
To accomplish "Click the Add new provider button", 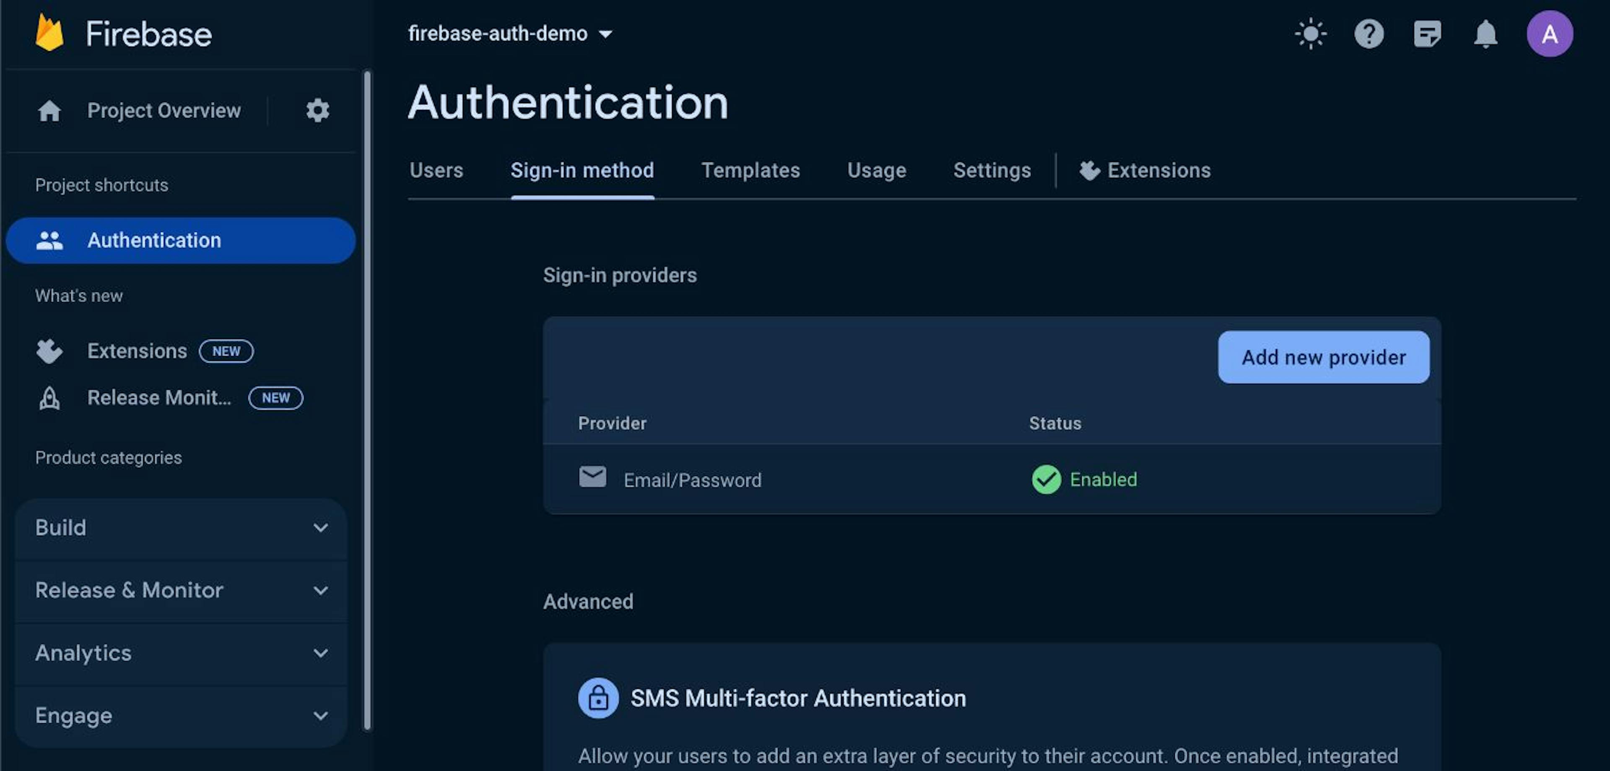I will click(x=1323, y=357).
